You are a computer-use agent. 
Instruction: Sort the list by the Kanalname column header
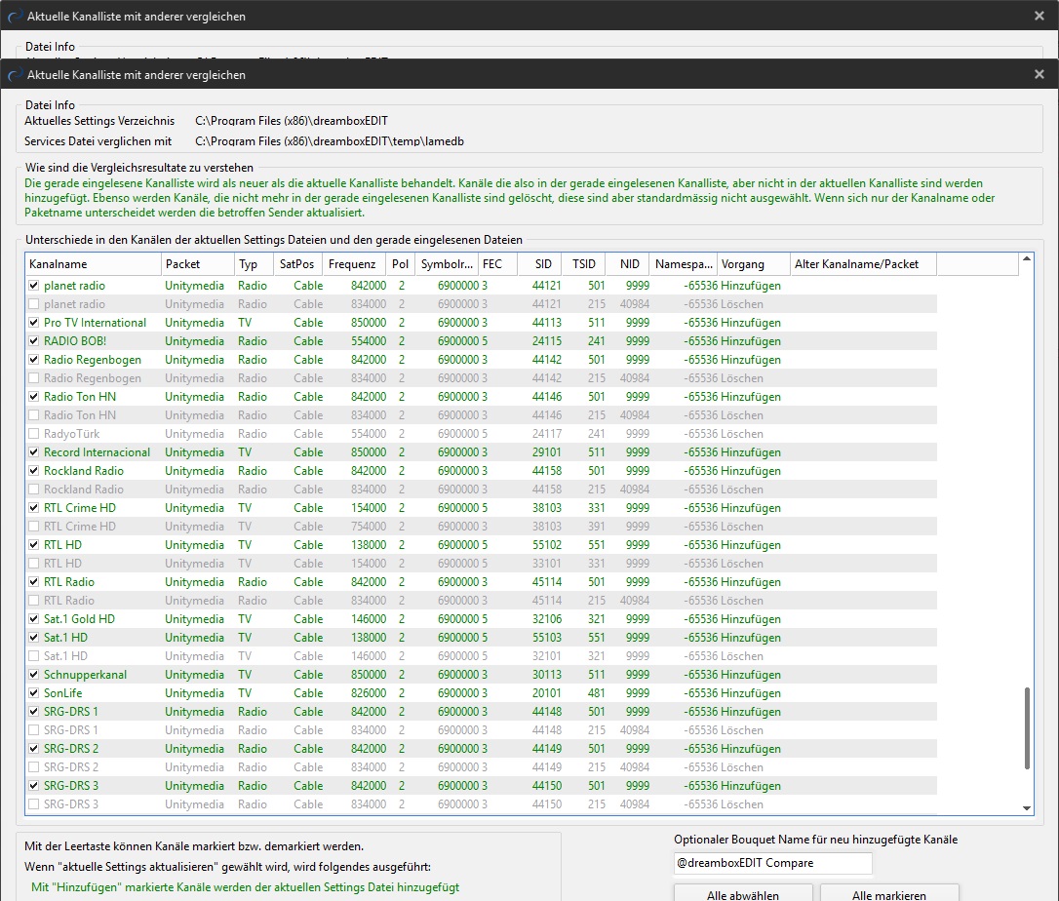tap(93, 264)
